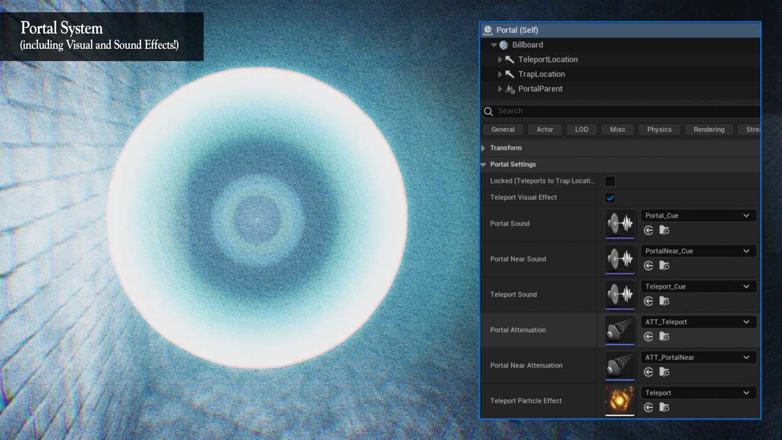Browse to Portal_Cue asset in content browser
The height and width of the screenshot is (440, 782).
(x=664, y=230)
